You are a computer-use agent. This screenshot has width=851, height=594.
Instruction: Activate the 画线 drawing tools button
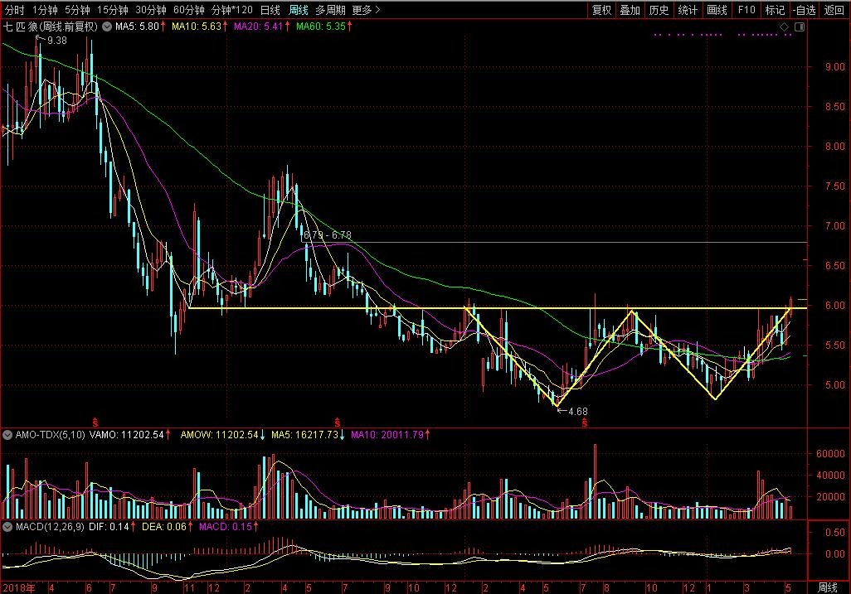[x=717, y=10]
